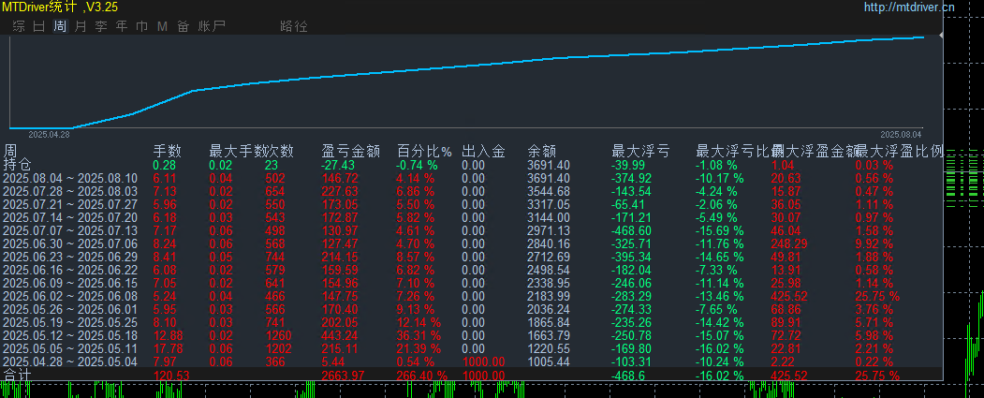Screen dimensions: 984x398
Task: Click the 443.24 profit amount
Action: pos(340,335)
